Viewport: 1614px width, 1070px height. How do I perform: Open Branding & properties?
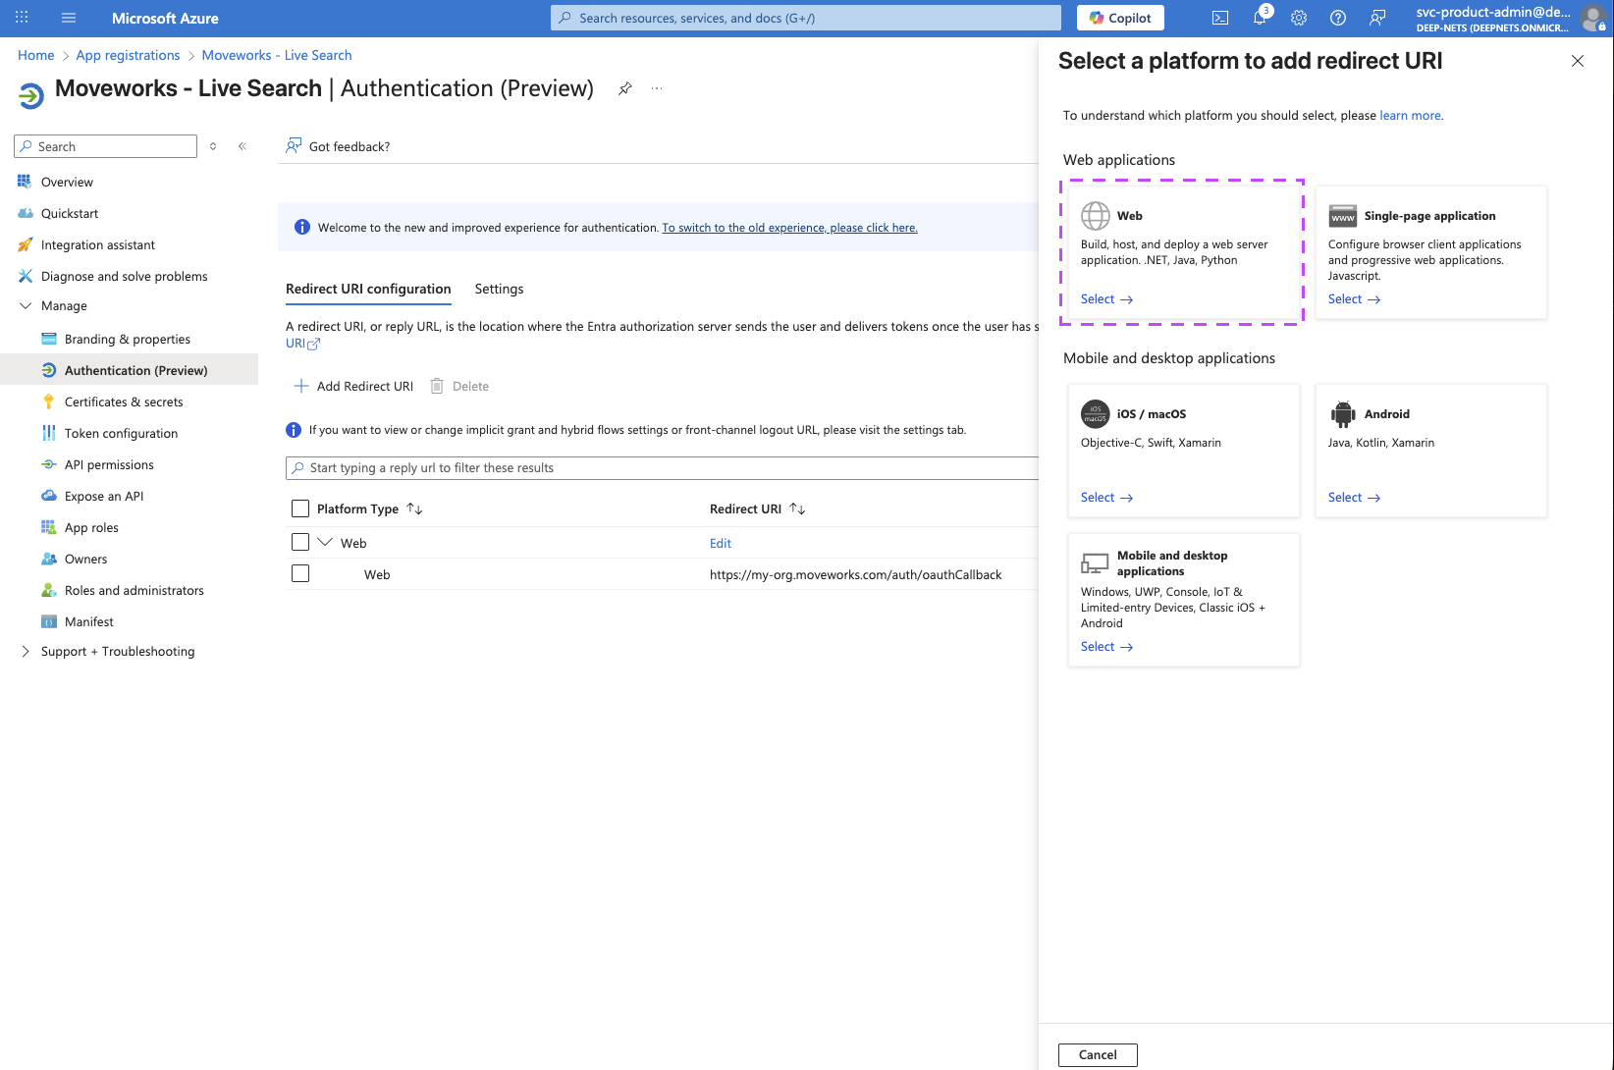pyautogui.click(x=129, y=339)
